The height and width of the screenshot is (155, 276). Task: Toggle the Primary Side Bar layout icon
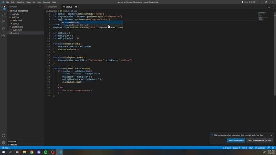tap(243, 2)
